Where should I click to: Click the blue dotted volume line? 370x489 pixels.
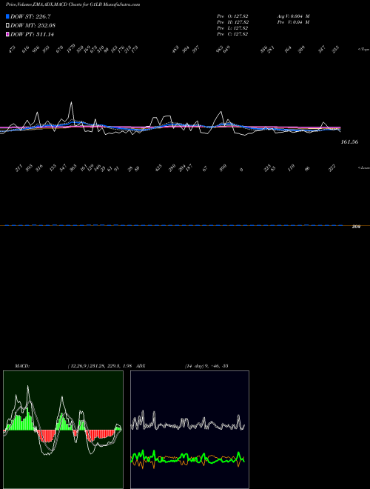[173, 224]
